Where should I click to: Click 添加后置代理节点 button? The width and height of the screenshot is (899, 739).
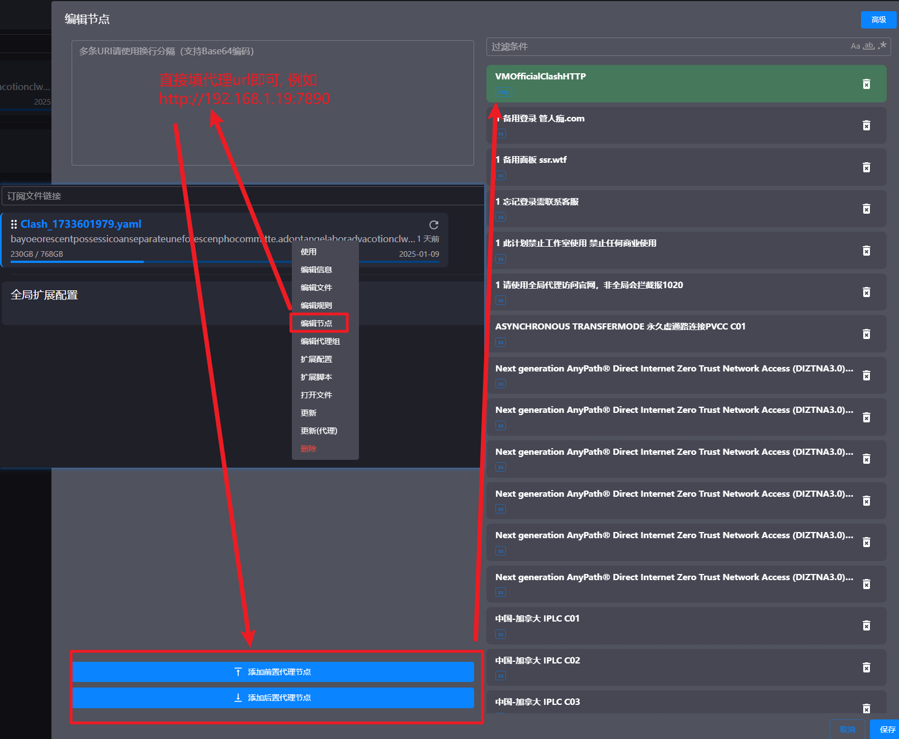273,698
